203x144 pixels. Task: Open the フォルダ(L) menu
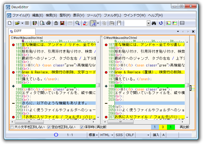112,15
